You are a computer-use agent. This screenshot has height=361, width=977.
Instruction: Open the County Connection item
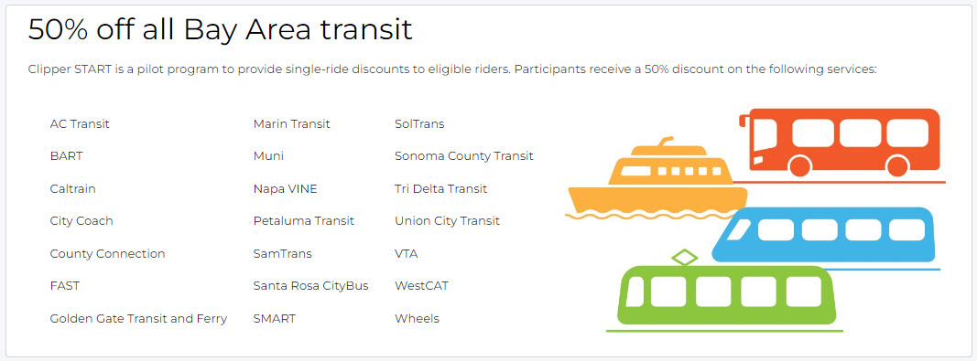coord(107,254)
